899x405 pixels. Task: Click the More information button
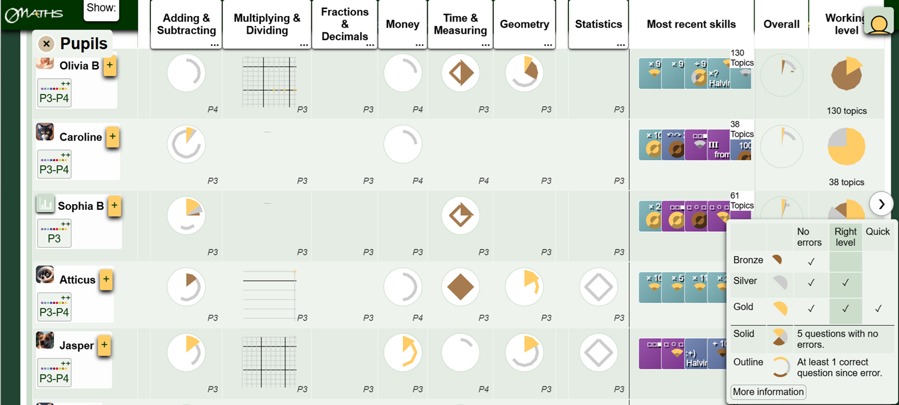pos(768,392)
